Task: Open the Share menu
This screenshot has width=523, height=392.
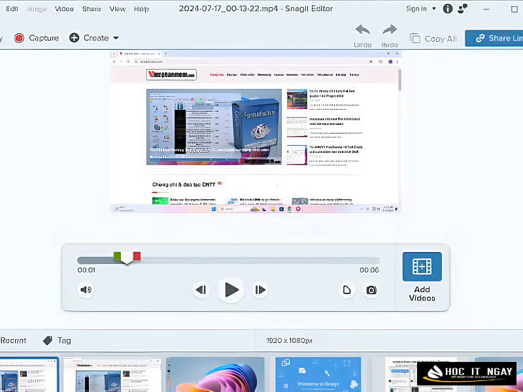Action: click(92, 9)
